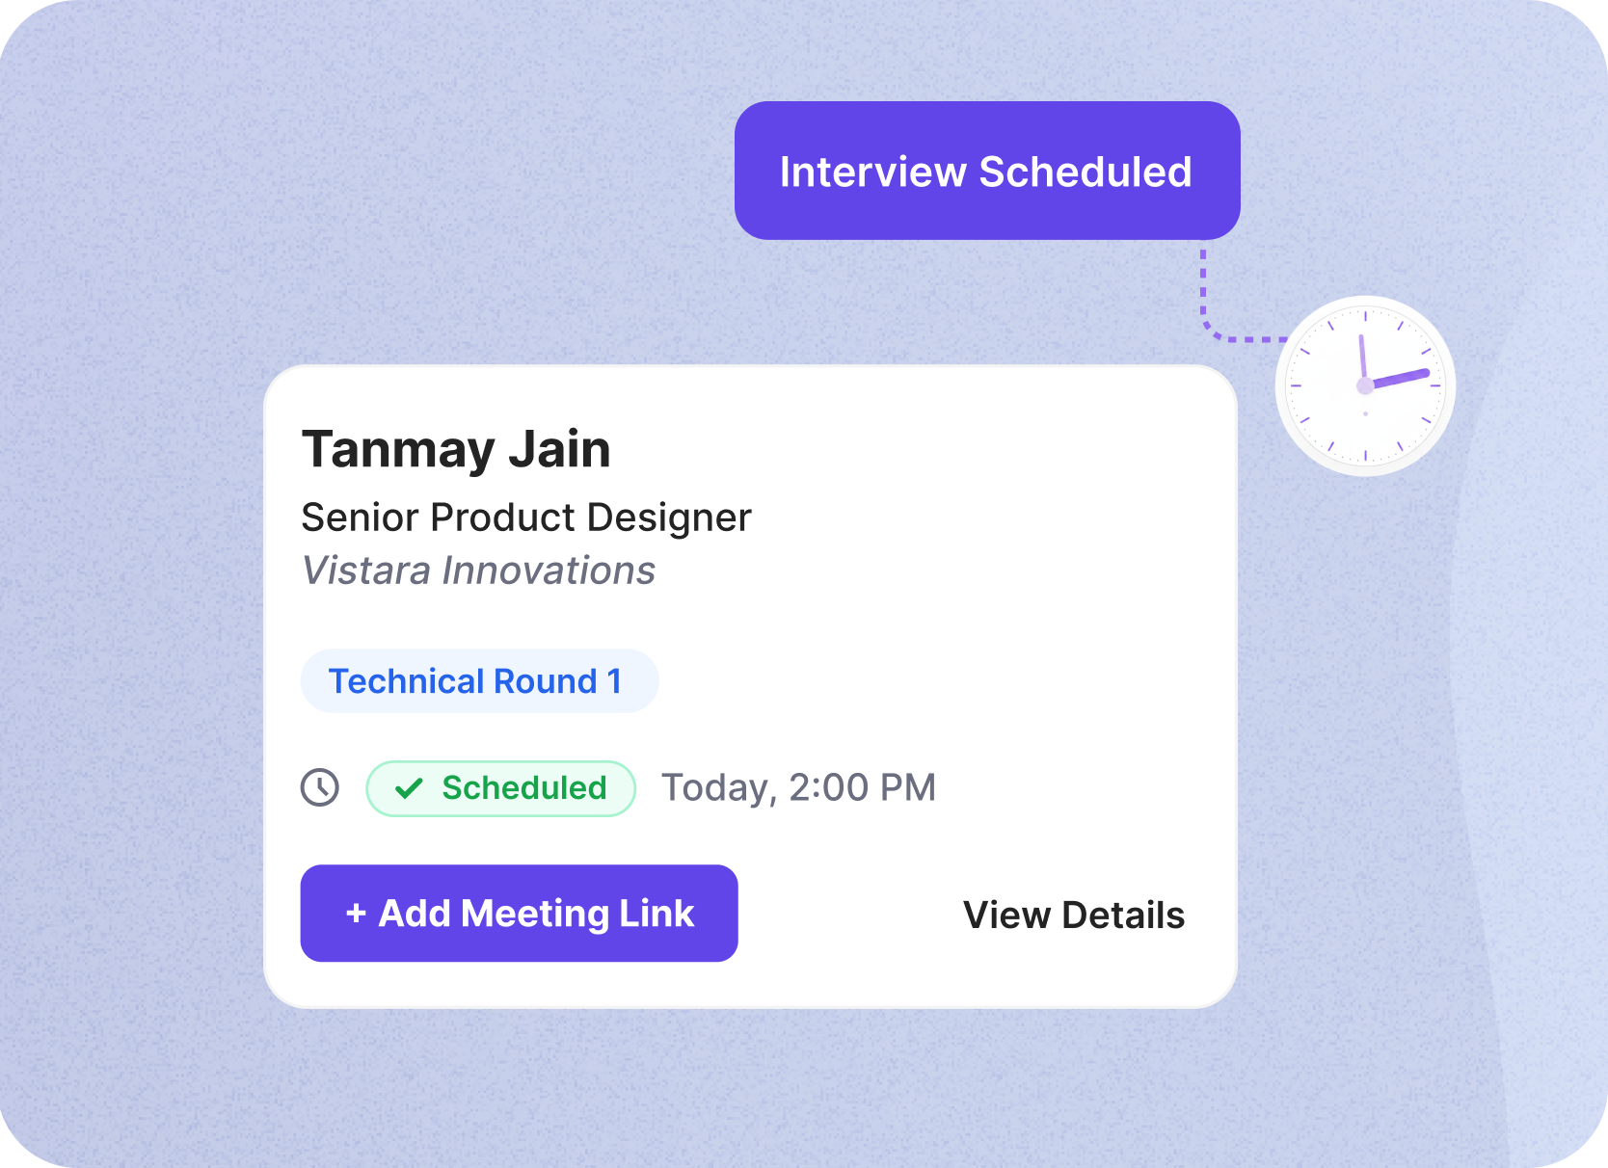Click the purple hour hand of the clock
Image resolution: width=1608 pixels, height=1168 pixels.
pyautogui.click(x=1400, y=378)
